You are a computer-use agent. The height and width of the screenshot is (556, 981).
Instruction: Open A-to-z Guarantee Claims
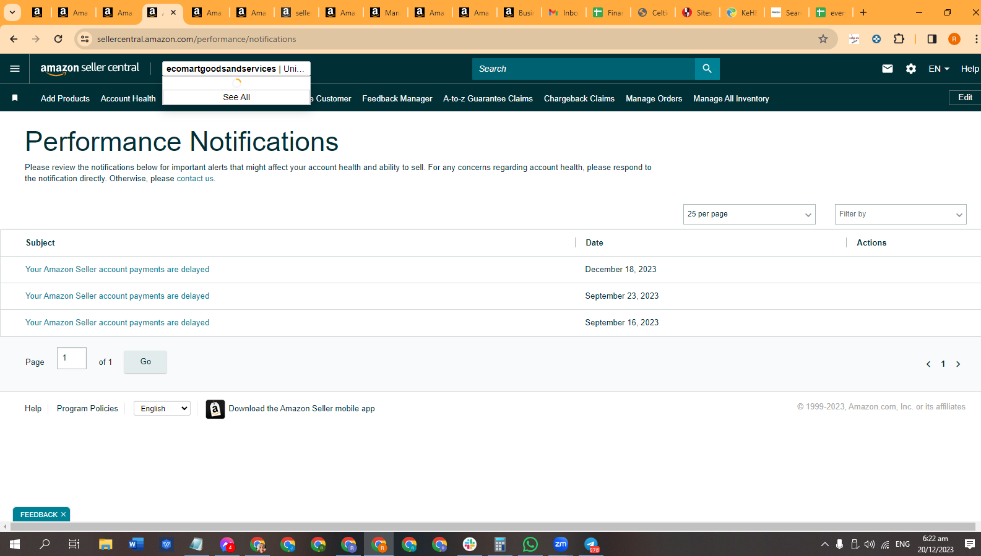(488, 98)
